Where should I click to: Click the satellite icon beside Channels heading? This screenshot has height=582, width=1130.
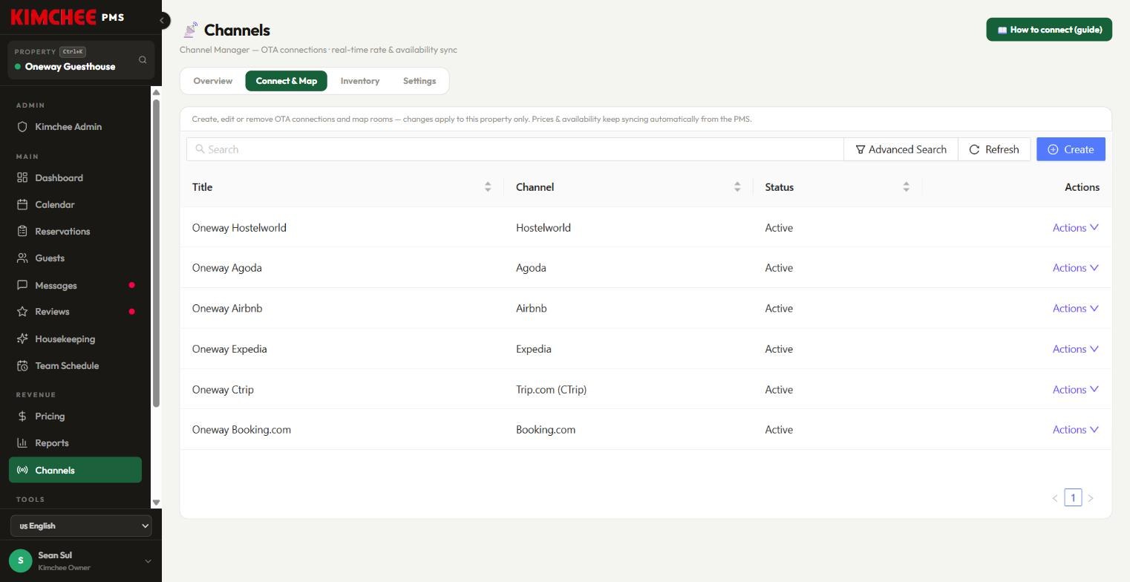point(190,30)
